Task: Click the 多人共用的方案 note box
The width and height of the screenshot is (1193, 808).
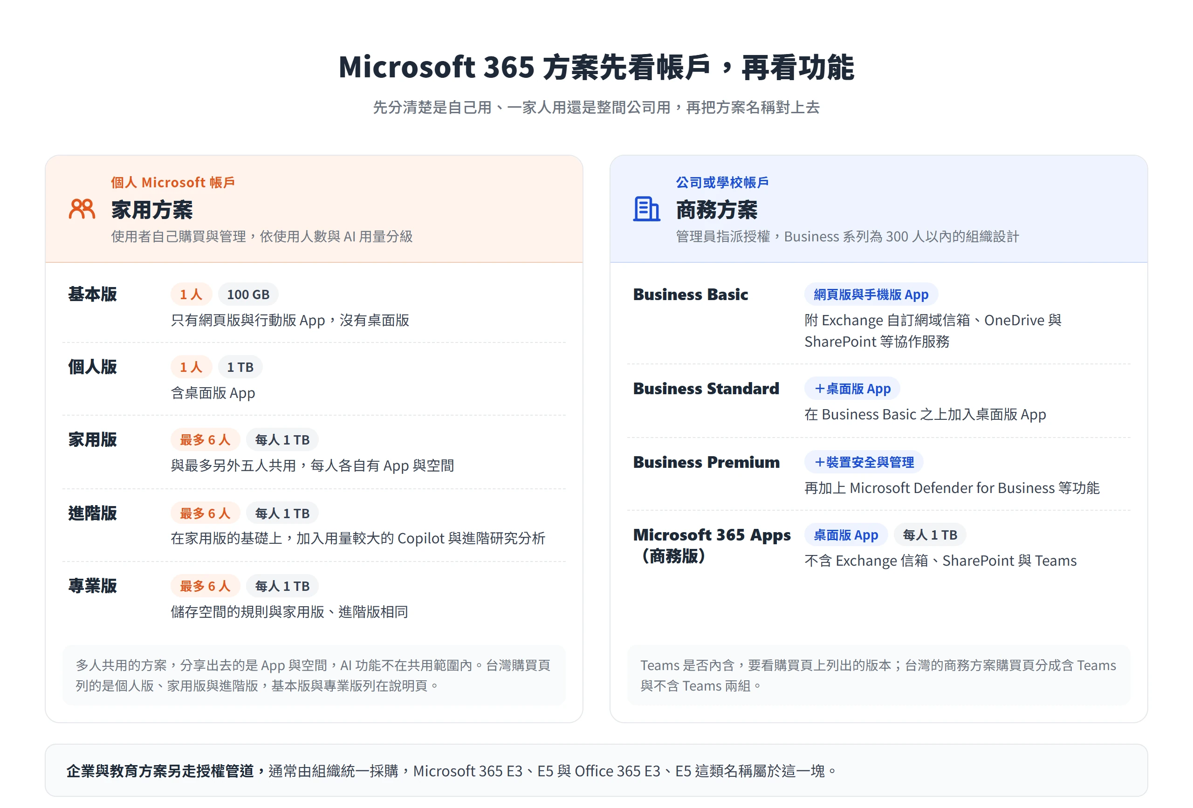Action: 314,675
